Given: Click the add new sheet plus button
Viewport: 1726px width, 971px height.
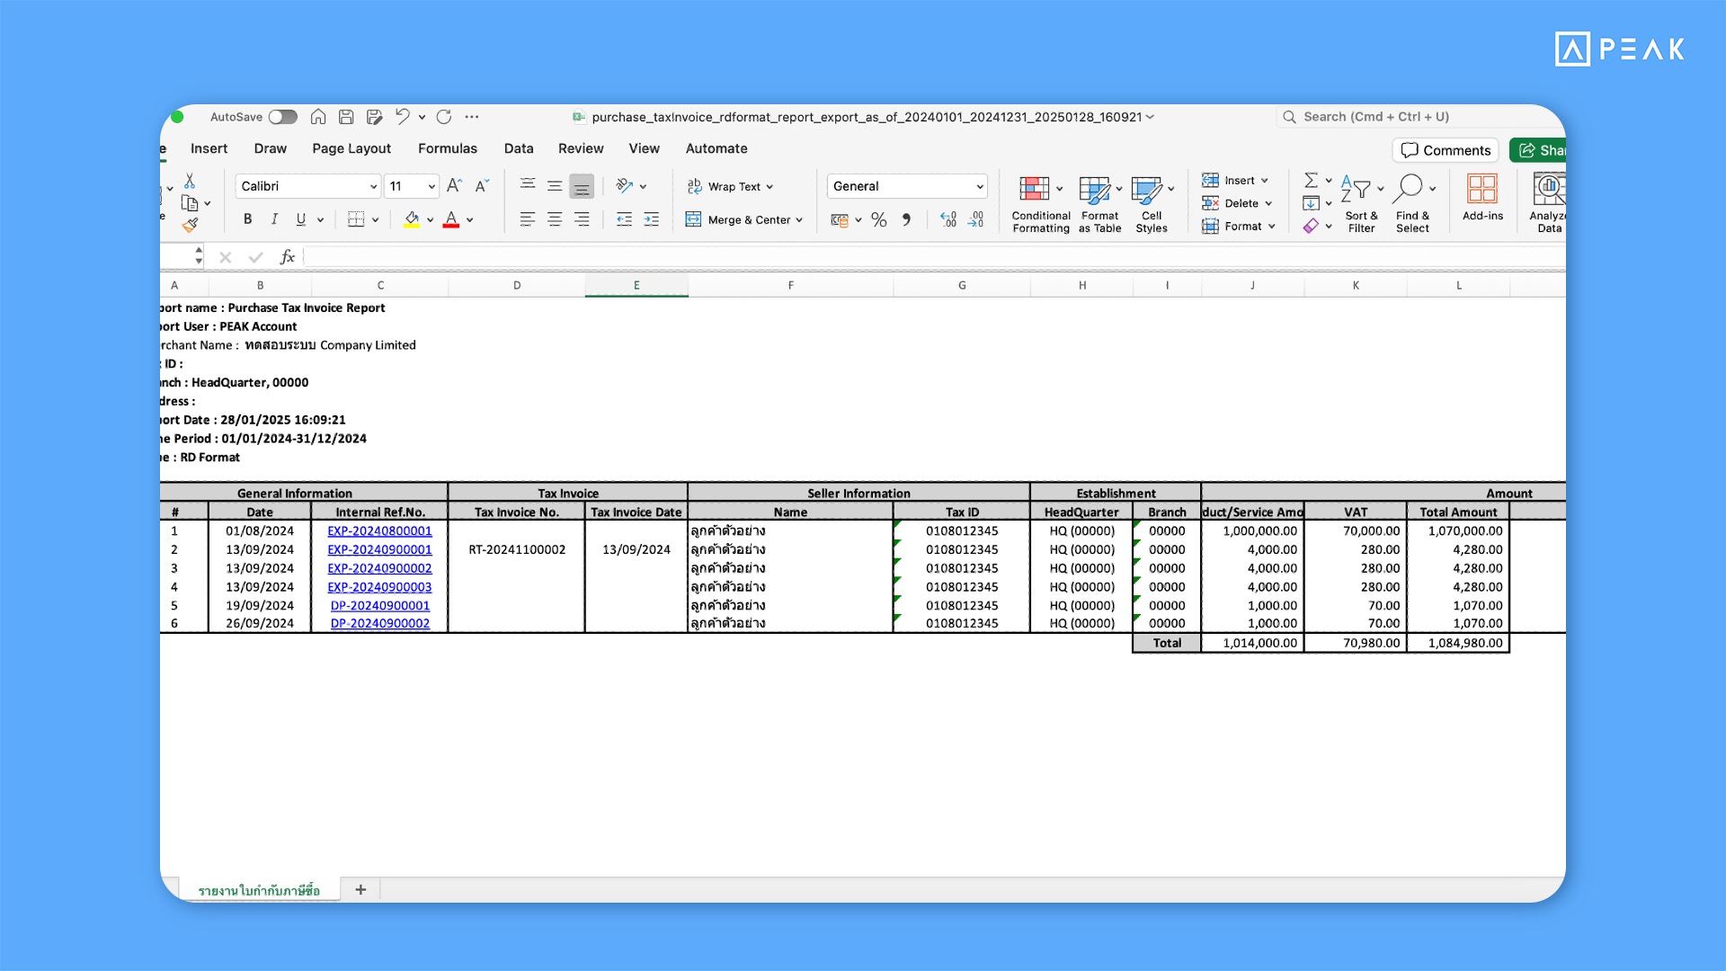Looking at the screenshot, I should (x=360, y=889).
